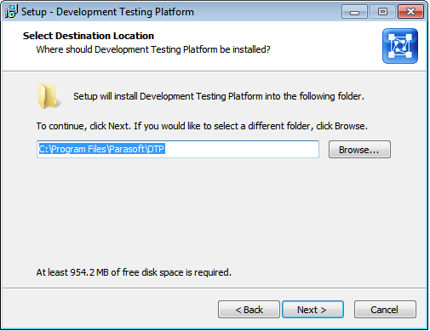Click the 'Setup - Development Testing Platform' title text
Screen dimensions: 430x331
[107, 12]
